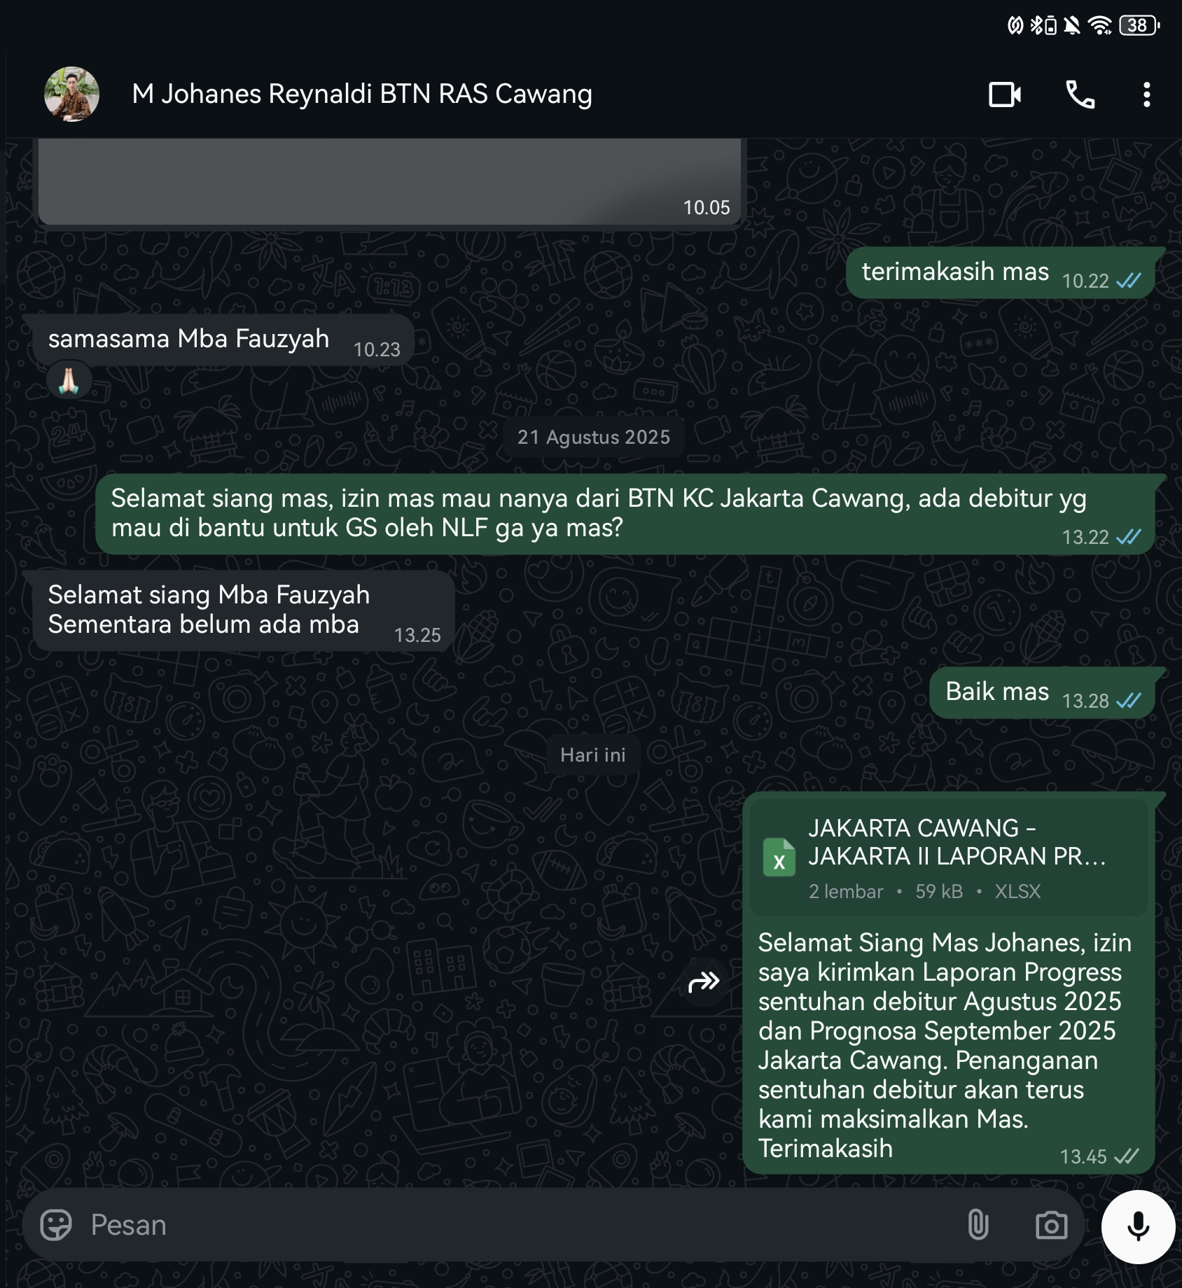Tap the Hari ini date label
This screenshot has width=1182, height=1288.
click(592, 755)
